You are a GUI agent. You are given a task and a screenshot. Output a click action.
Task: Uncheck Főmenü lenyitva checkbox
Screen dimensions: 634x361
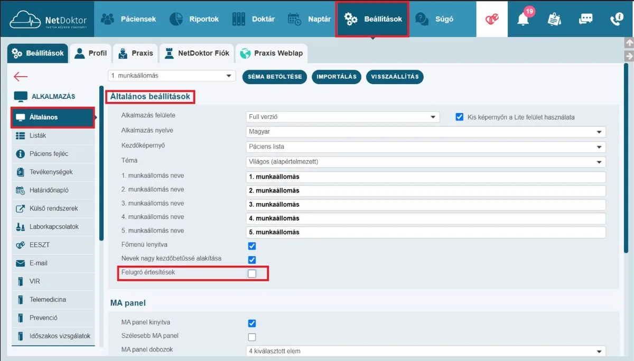point(252,246)
